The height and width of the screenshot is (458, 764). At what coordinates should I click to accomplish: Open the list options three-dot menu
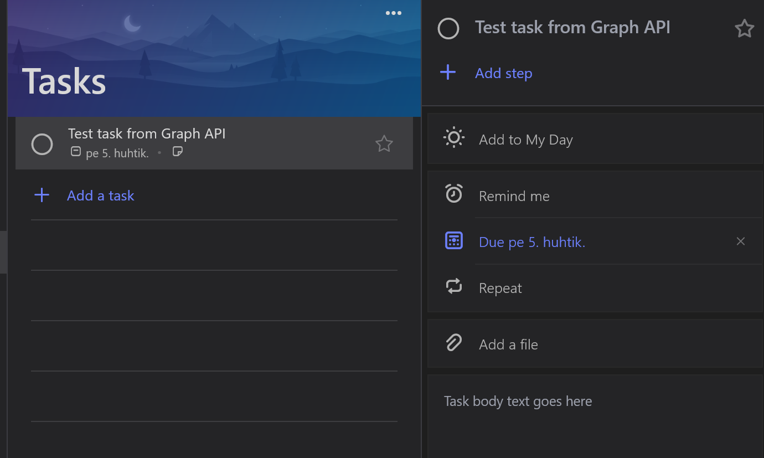click(393, 13)
